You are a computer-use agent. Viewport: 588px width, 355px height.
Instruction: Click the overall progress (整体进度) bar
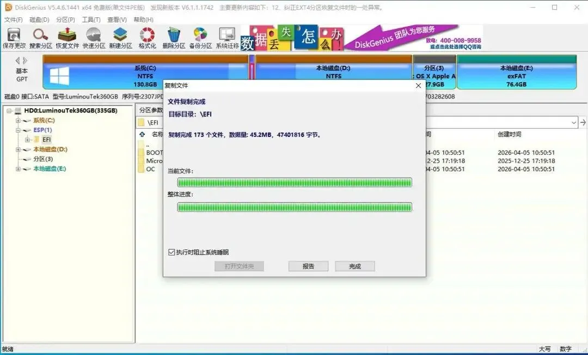click(x=295, y=207)
